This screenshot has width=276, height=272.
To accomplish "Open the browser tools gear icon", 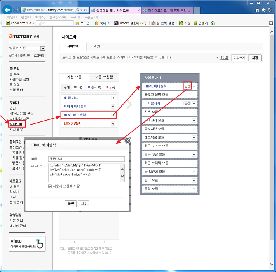I will (x=270, y=10).
